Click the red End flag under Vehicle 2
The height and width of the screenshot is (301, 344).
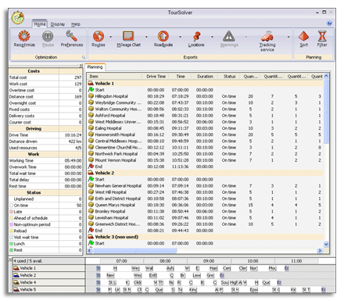pos(91,230)
